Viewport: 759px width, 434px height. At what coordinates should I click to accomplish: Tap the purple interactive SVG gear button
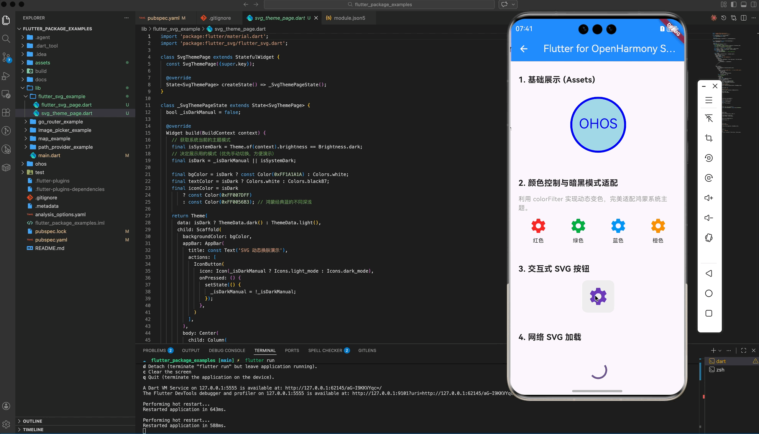pos(598,296)
